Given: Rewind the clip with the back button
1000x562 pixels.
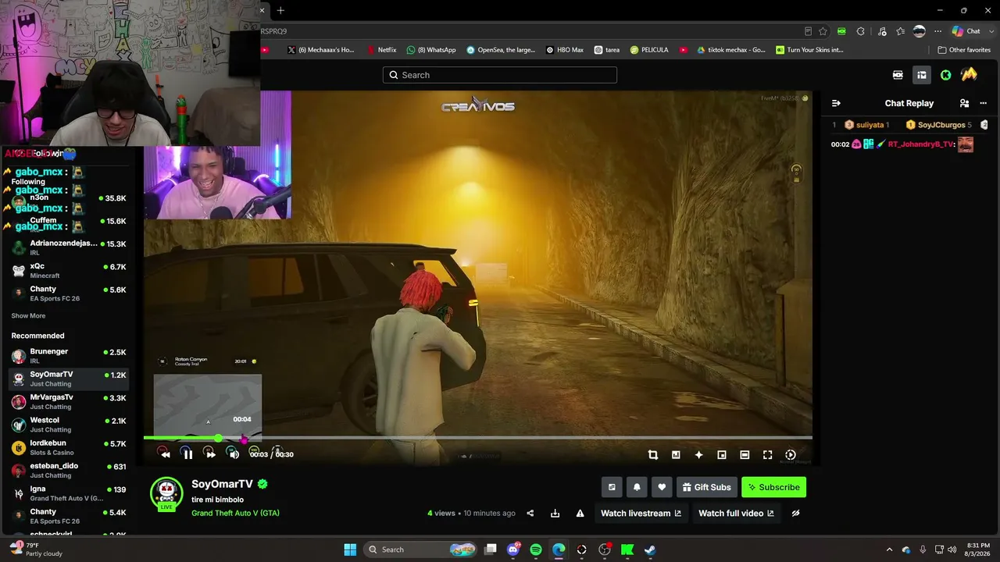Looking at the screenshot, I should pos(164,454).
